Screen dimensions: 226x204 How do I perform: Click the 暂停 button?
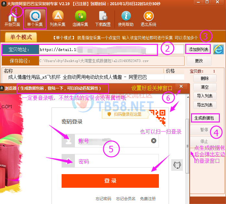pyautogui.click(x=204, y=130)
